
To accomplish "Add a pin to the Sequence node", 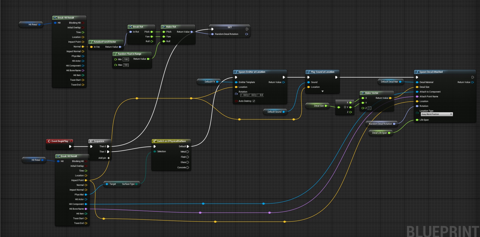I will (104, 158).
